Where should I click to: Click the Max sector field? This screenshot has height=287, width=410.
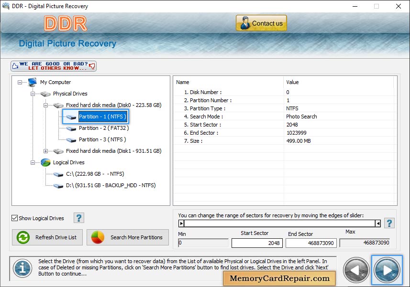[365, 243]
